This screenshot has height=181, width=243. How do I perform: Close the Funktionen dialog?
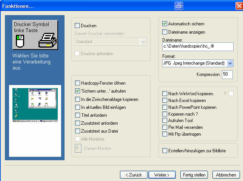(x=239, y=6)
